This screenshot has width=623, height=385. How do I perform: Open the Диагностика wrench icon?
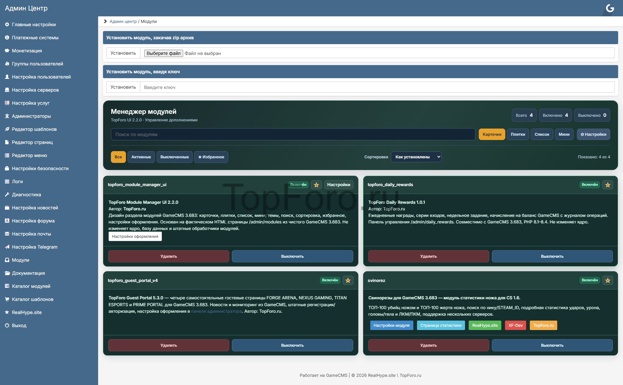7,195
